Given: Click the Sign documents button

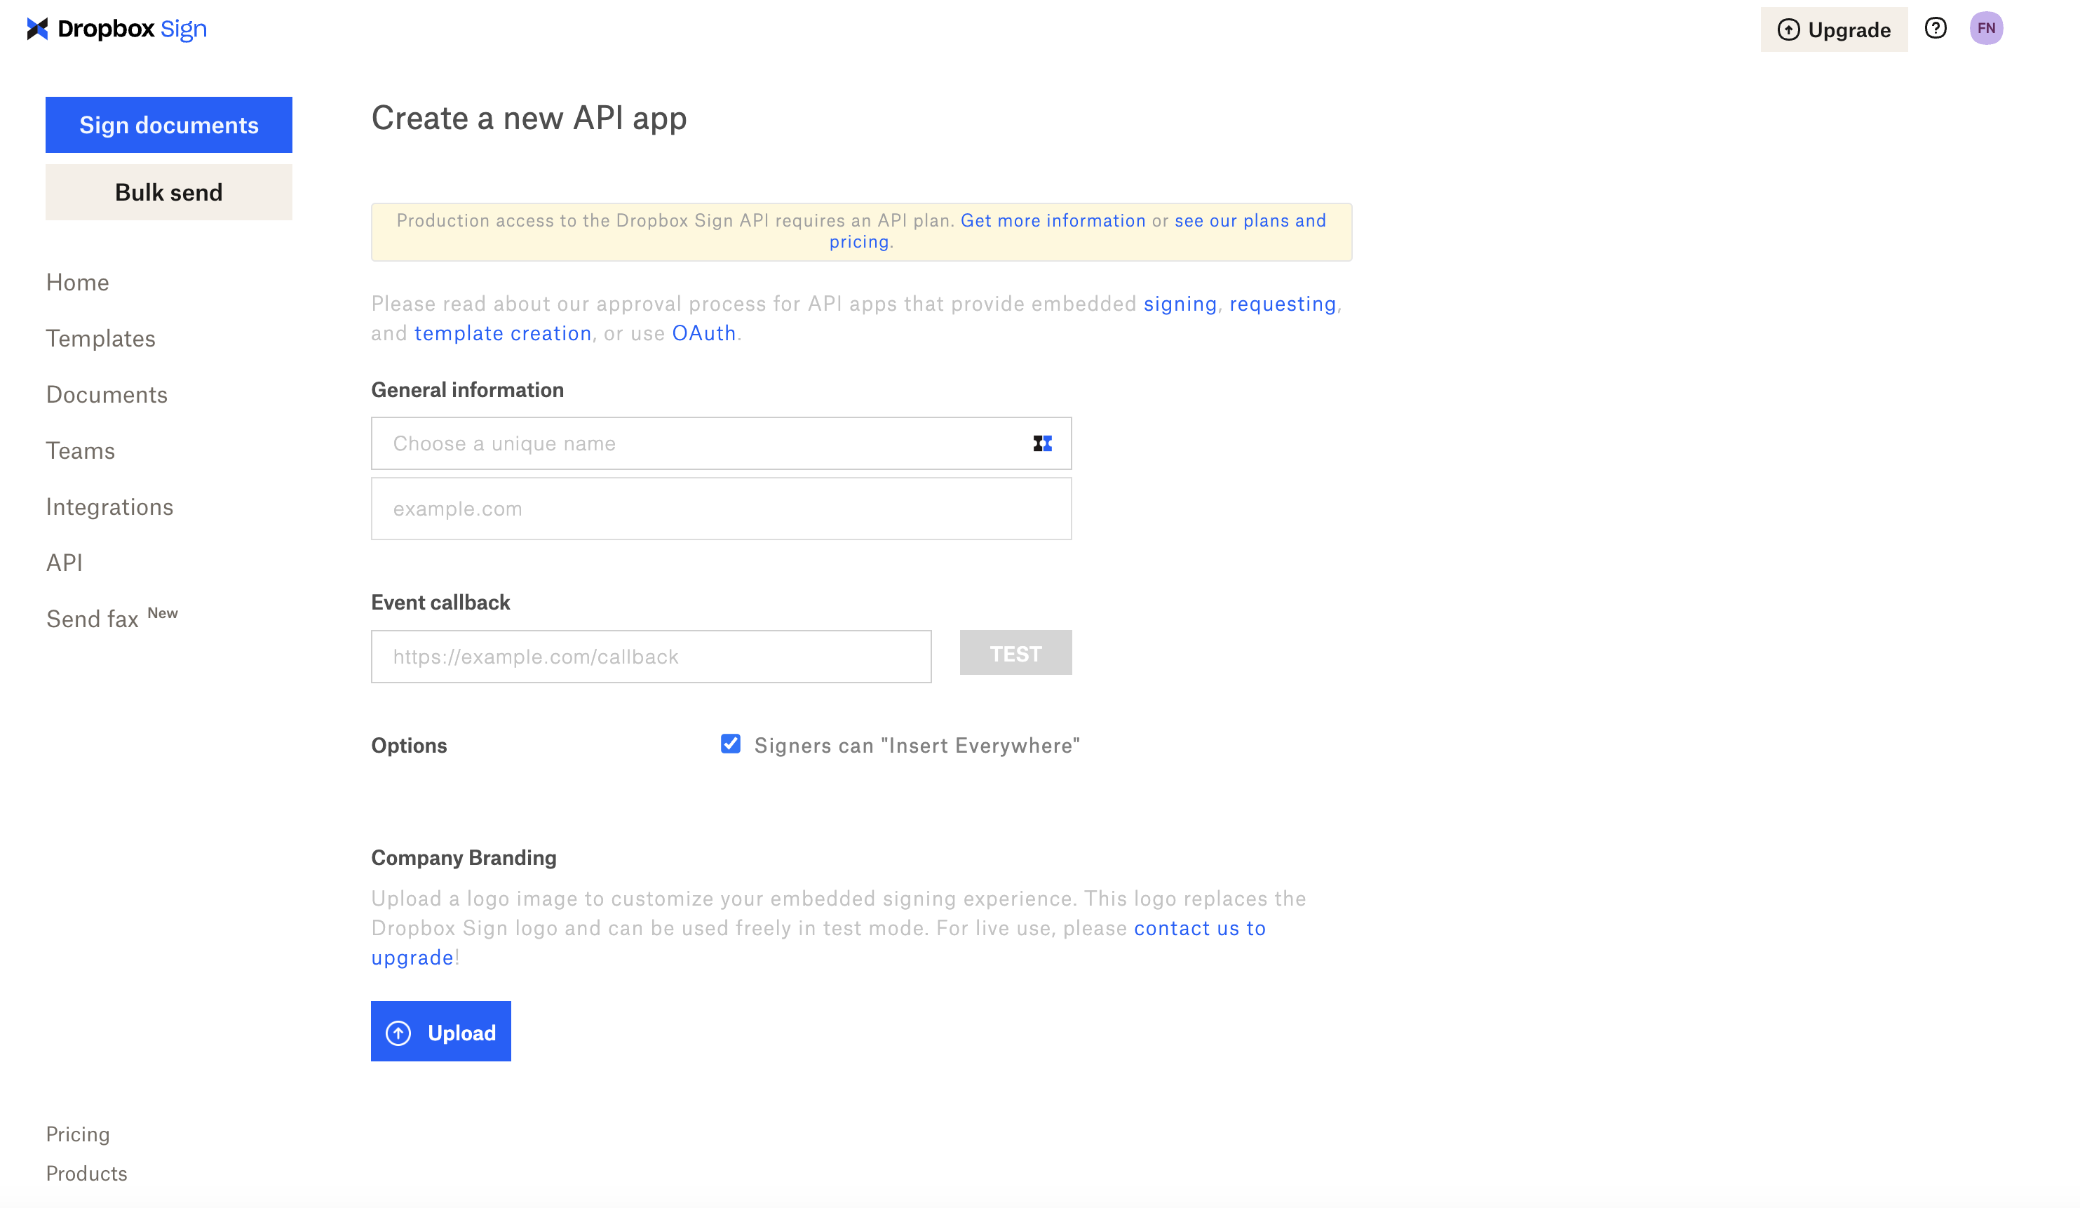Looking at the screenshot, I should (168, 126).
